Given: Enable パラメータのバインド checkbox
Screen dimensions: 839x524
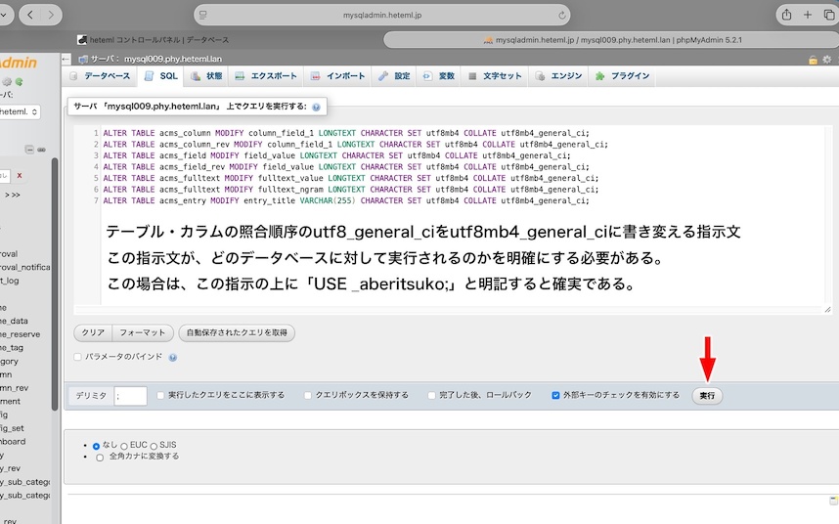Looking at the screenshot, I should 78,358.
